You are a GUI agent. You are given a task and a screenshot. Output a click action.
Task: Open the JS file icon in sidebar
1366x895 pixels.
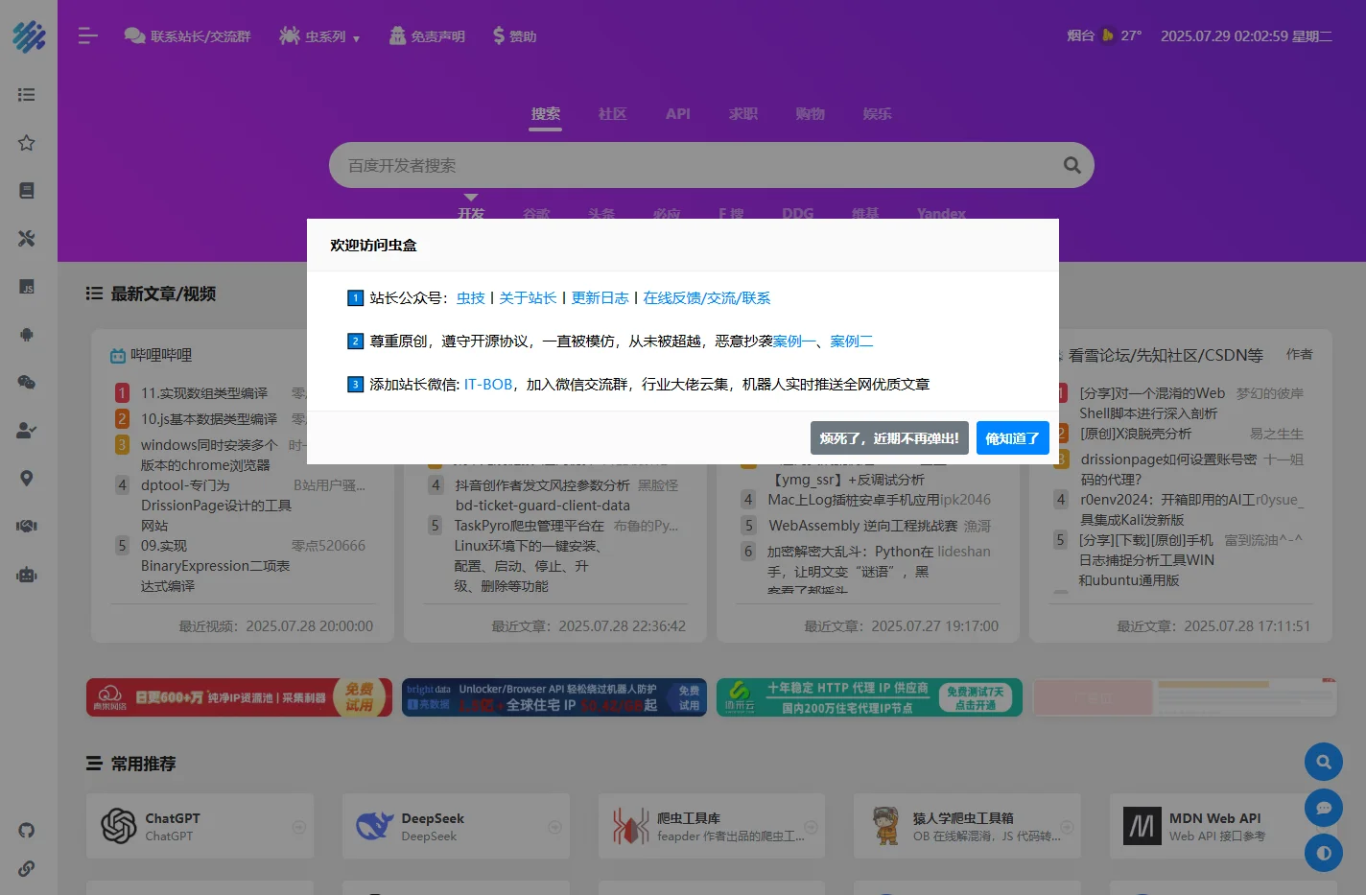pos(27,287)
